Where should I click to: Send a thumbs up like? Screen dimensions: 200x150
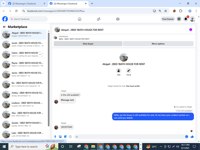click(x=192, y=137)
